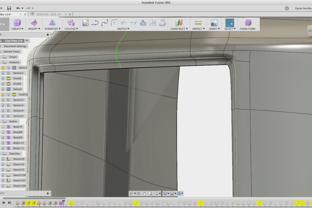Click Play in the timeline controls
The height and width of the screenshot is (208, 312).
4,203
